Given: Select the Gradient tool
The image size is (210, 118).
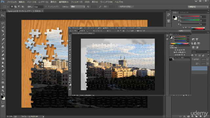Looking at the screenshot, I should point(3,59).
